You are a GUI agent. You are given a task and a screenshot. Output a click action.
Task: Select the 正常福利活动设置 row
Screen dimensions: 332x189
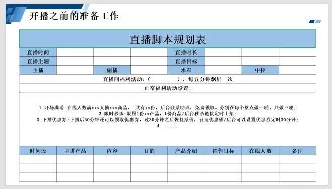(167, 88)
